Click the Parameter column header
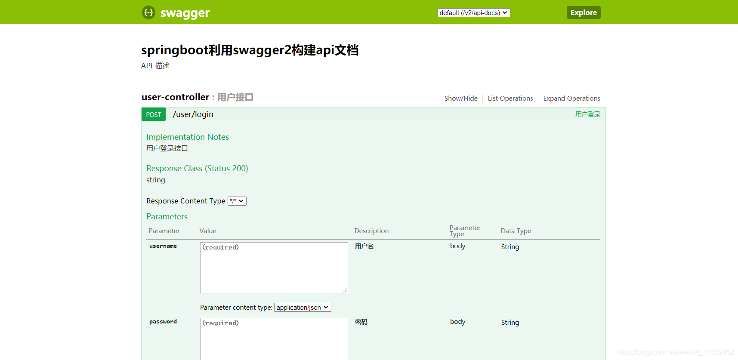This screenshot has width=738, height=360. 164,231
